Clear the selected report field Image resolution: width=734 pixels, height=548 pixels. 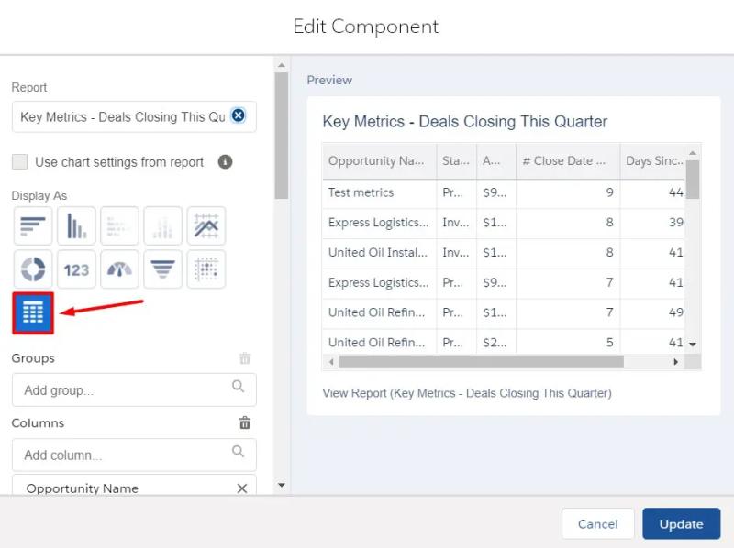pos(238,115)
